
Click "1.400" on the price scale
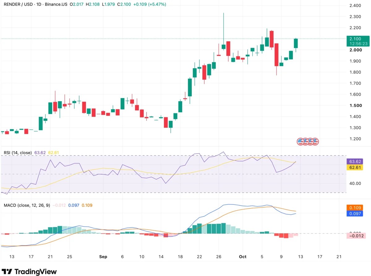pyautogui.click(x=355, y=117)
